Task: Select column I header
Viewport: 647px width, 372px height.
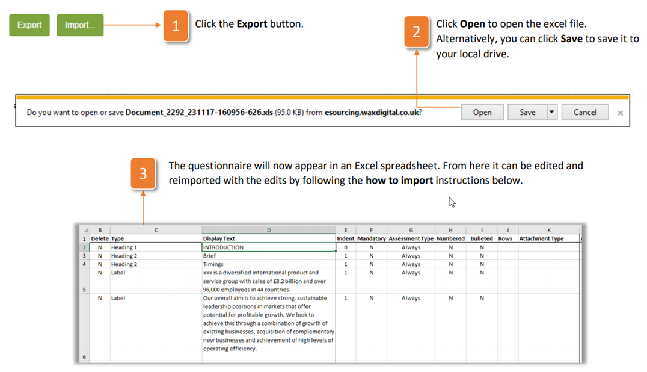Action: 482,230
